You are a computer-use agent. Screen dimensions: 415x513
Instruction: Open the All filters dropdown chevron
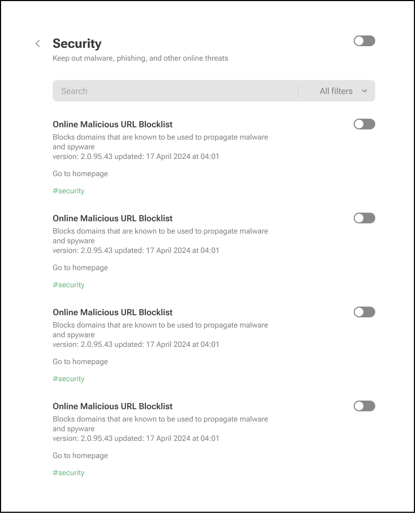click(365, 91)
